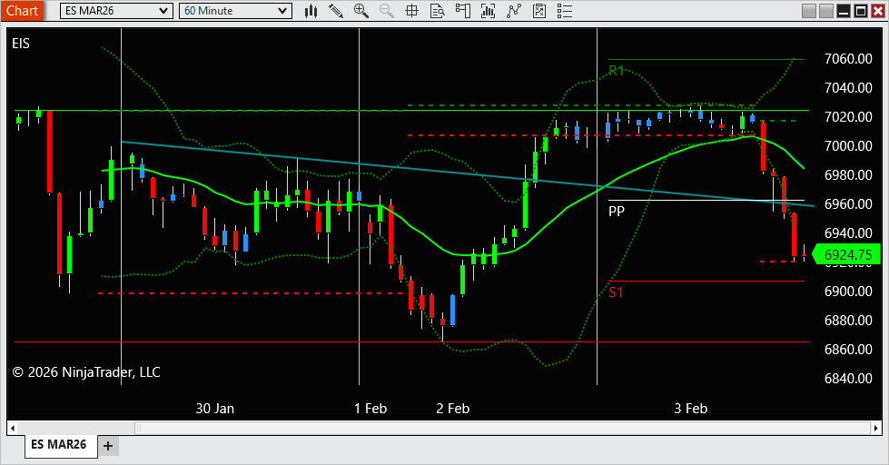
Task: Select the drawing tools pencil icon
Action: click(336, 11)
